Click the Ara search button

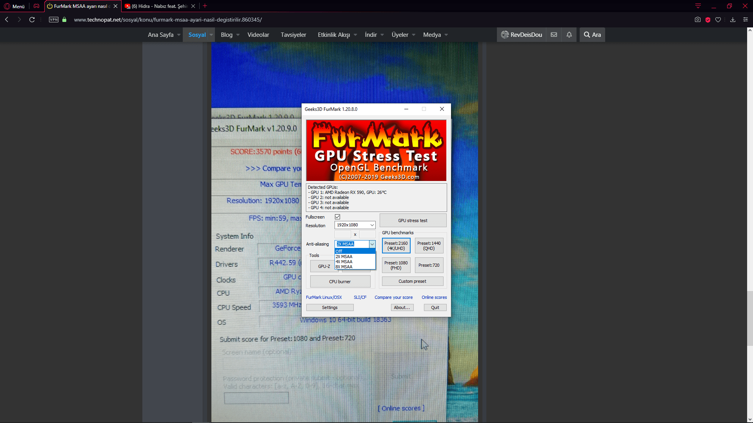point(592,34)
